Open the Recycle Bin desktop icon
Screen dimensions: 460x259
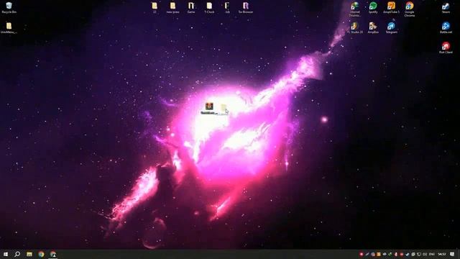[9, 8]
